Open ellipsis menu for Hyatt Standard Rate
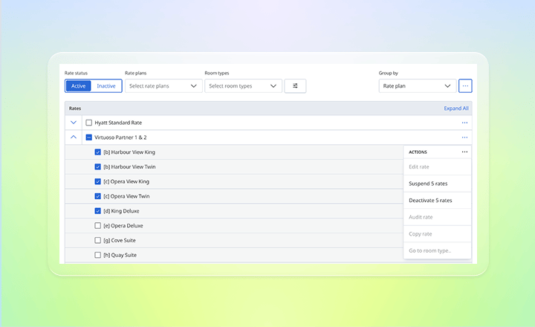Screen dimensions: 535x327 [465, 123]
